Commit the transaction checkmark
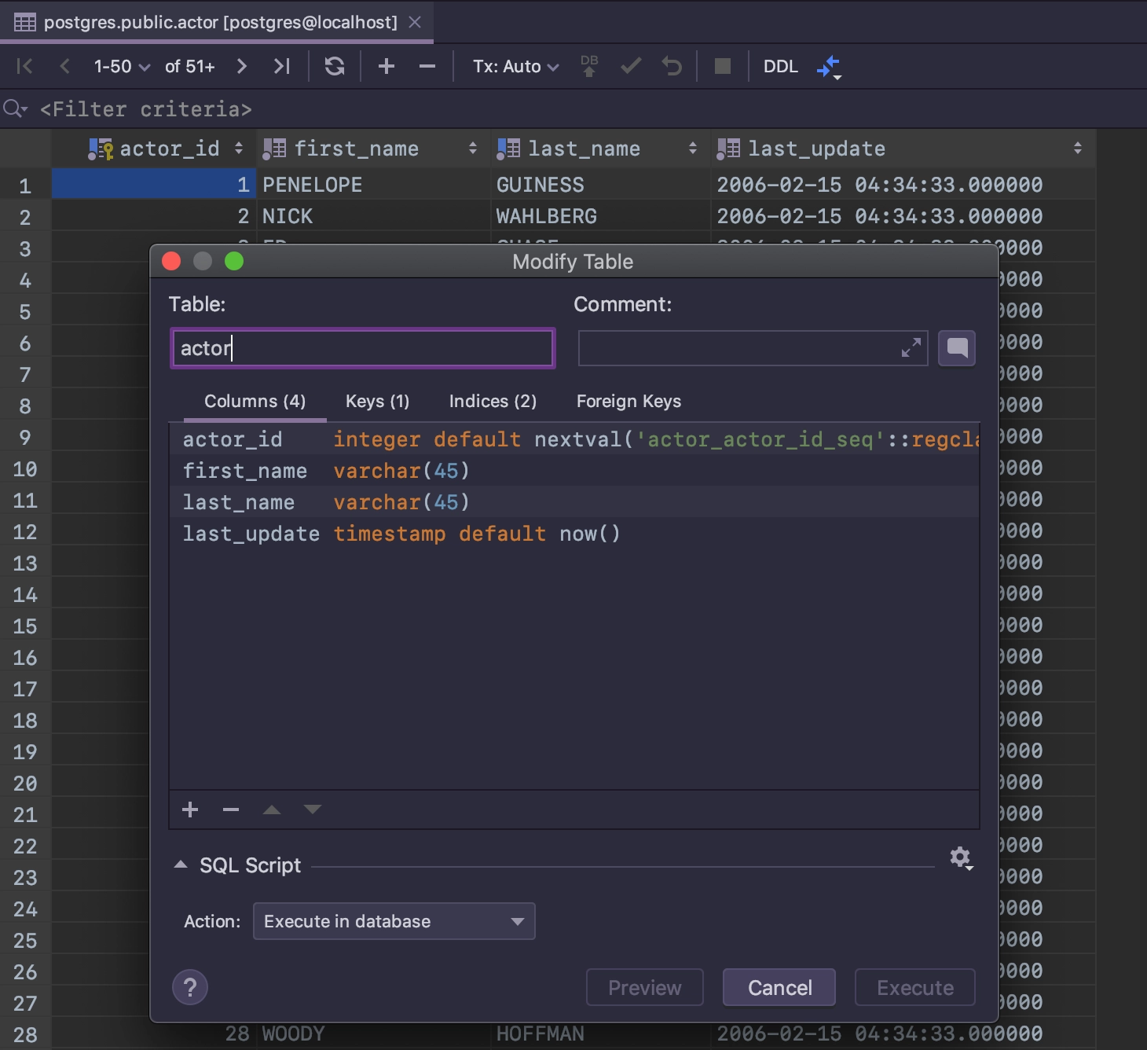The width and height of the screenshot is (1147, 1050). 630,66
